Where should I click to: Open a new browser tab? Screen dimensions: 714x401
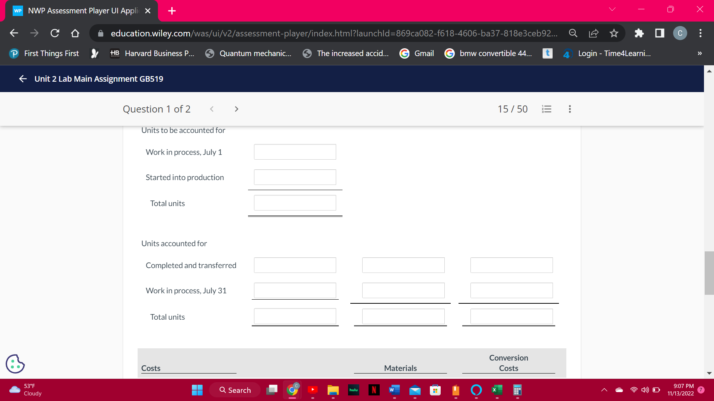click(x=172, y=11)
